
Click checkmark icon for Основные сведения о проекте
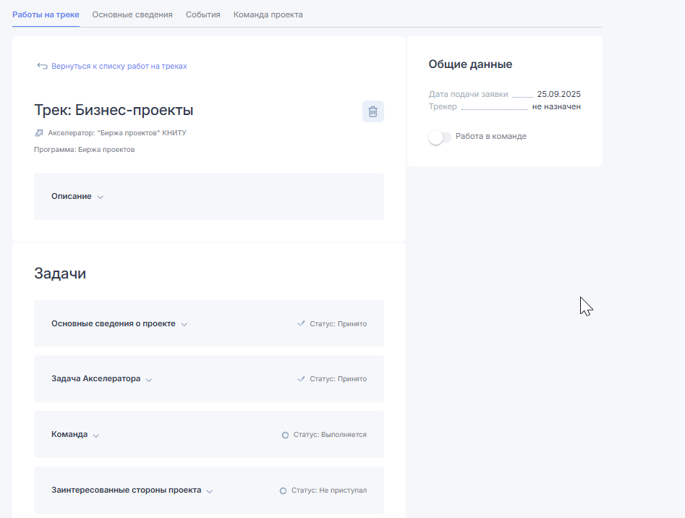[x=301, y=323]
